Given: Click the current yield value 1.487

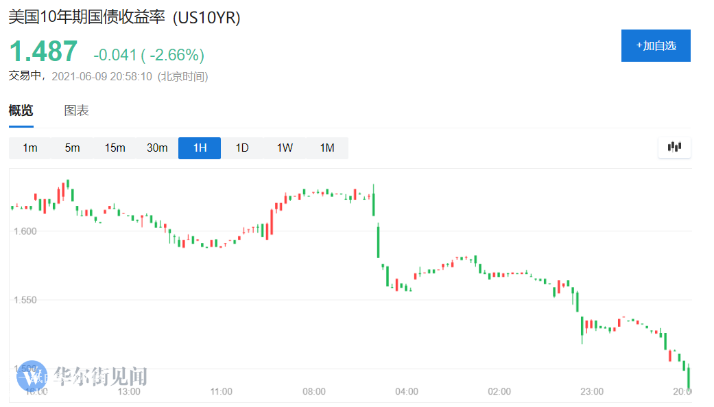Looking at the screenshot, I should 43,52.
